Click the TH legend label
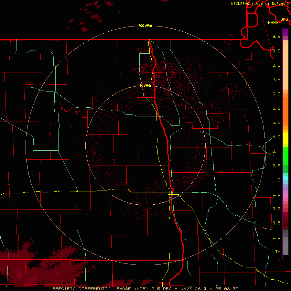Screen dimensions: 291x291 coord(278,252)
